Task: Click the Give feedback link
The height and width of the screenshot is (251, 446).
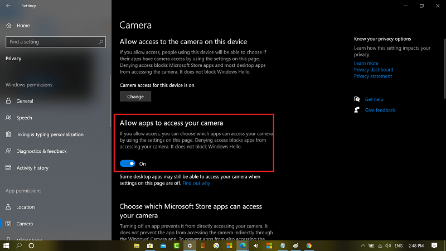Action: click(x=380, y=110)
